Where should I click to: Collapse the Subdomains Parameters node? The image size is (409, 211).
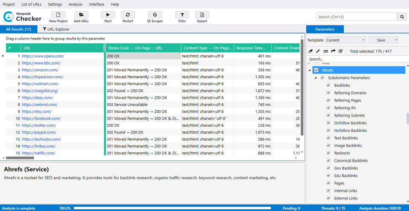(x=316, y=78)
